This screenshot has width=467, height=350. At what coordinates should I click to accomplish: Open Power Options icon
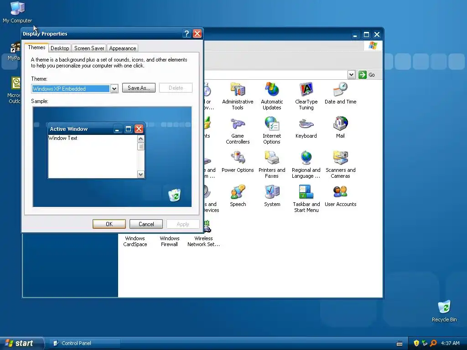[x=238, y=161]
